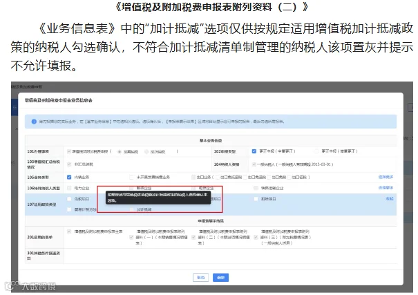Collapse row 107 with the 收起 link
Viewport: 418px width, 295px height.
click(x=390, y=199)
